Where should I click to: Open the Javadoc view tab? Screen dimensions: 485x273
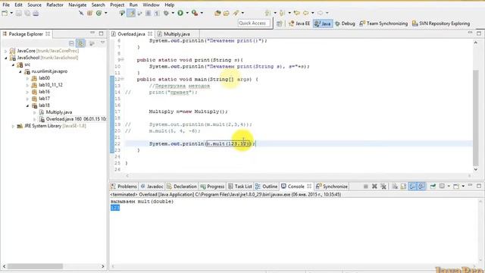point(152,187)
